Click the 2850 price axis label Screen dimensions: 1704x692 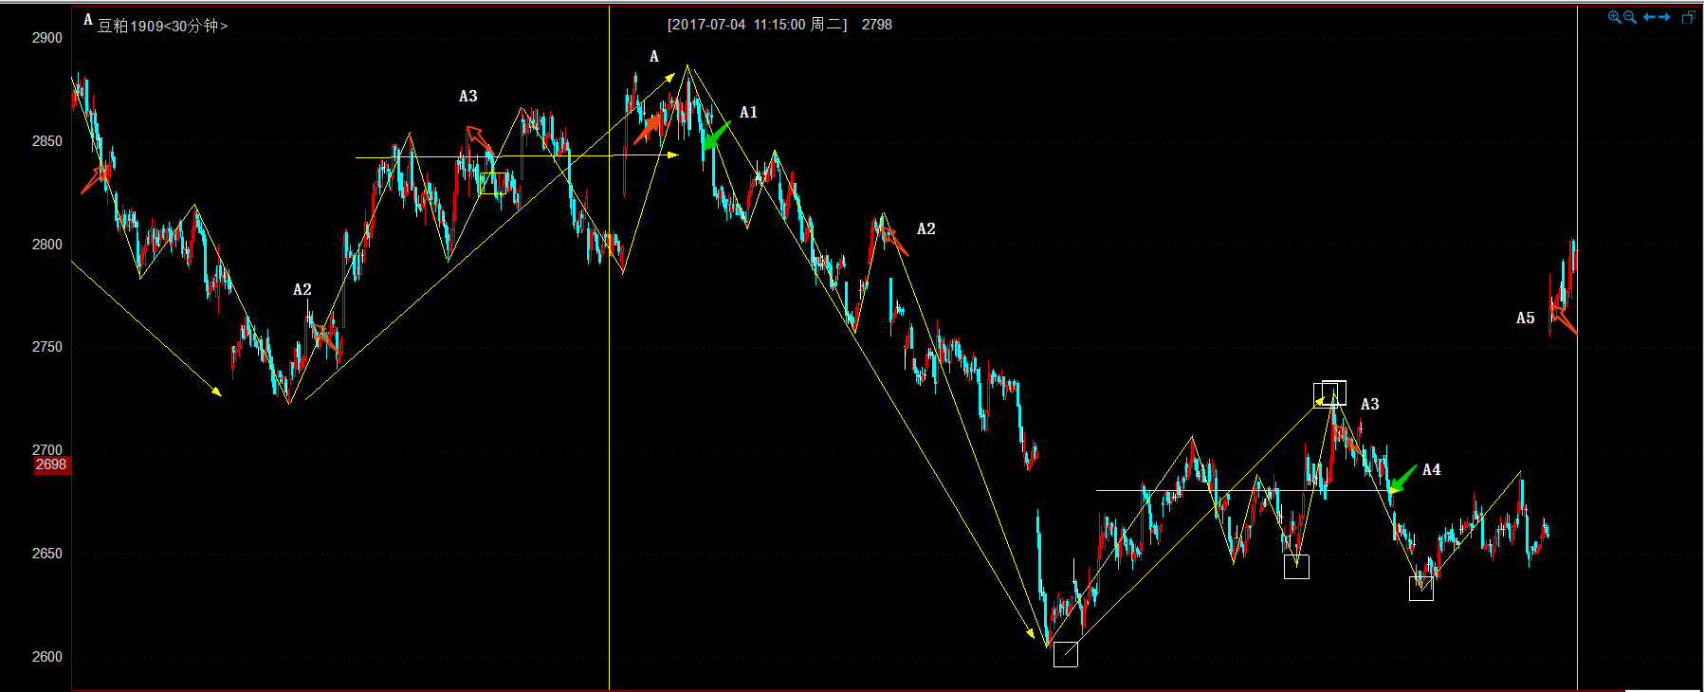pyautogui.click(x=46, y=141)
